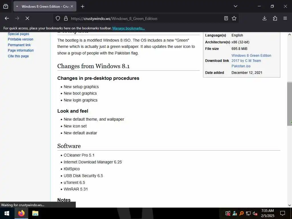Open network status tray icon
This screenshot has width=292, height=219.
248,213
